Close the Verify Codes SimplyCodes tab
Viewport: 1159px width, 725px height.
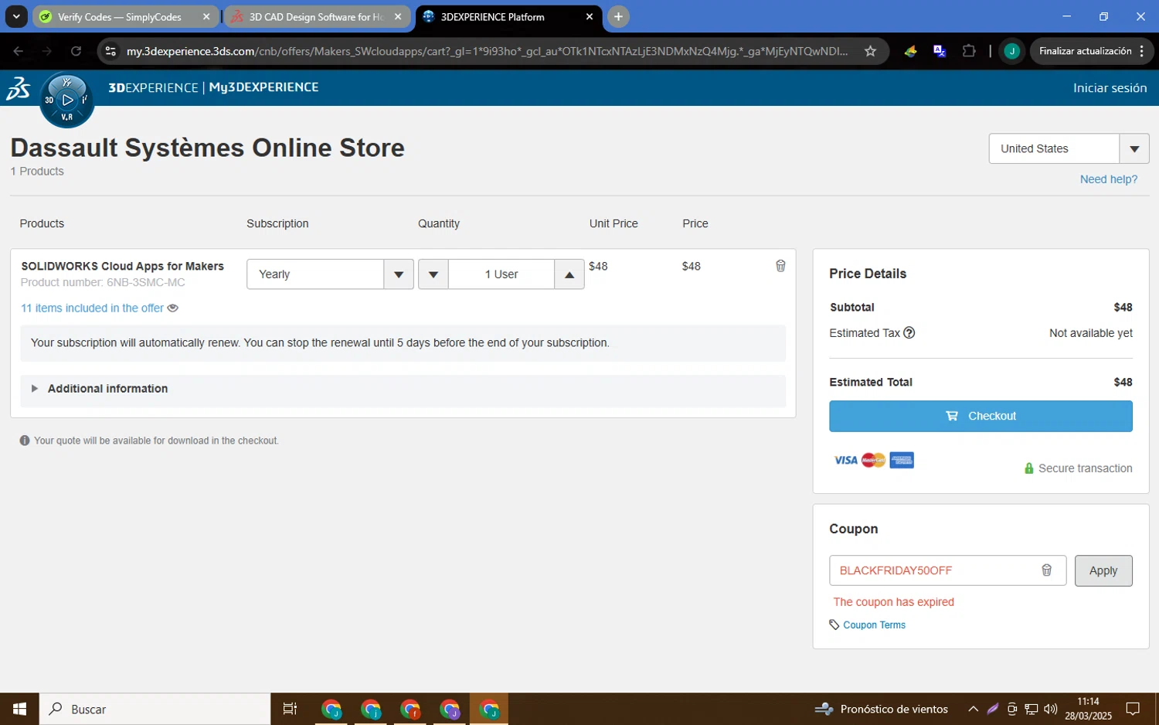pos(206,16)
